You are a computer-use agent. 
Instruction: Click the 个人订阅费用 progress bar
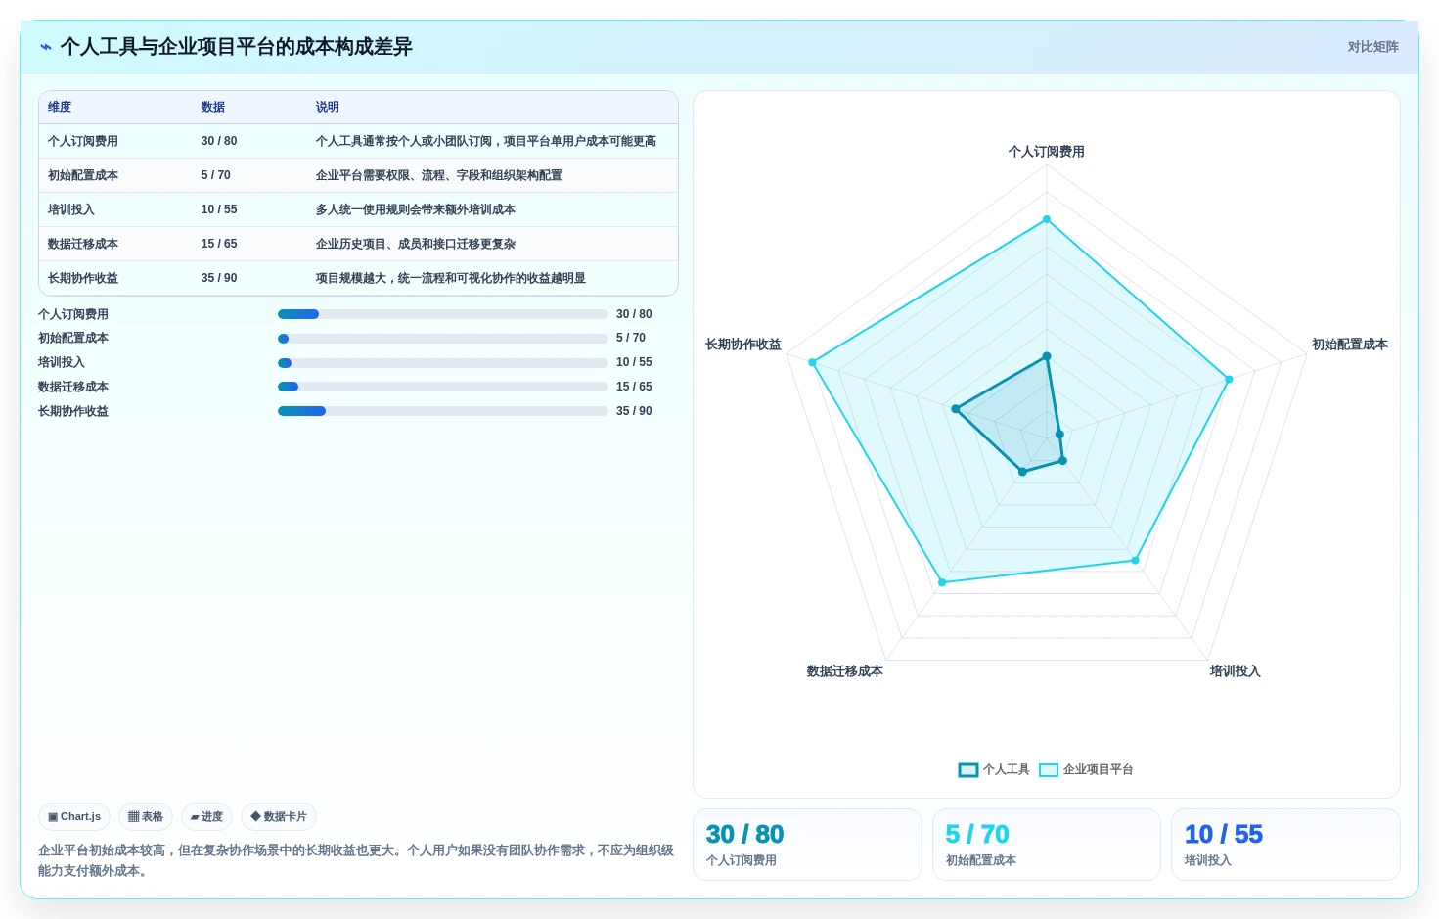coord(443,314)
